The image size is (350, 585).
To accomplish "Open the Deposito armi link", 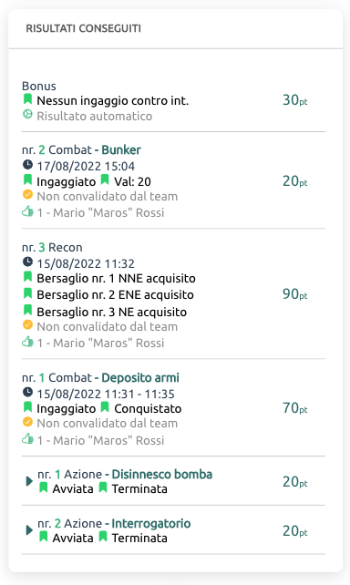I will pyautogui.click(x=140, y=377).
